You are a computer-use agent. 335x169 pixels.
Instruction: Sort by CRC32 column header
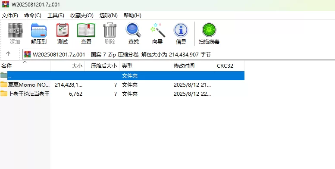coord(229,66)
